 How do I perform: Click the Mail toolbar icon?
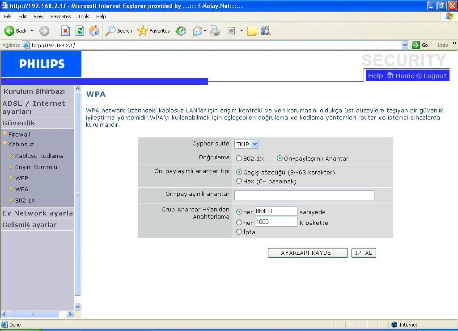197,31
